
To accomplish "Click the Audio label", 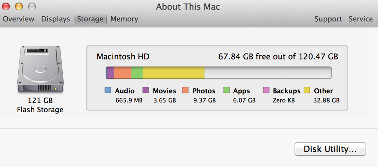I will point(125,91).
